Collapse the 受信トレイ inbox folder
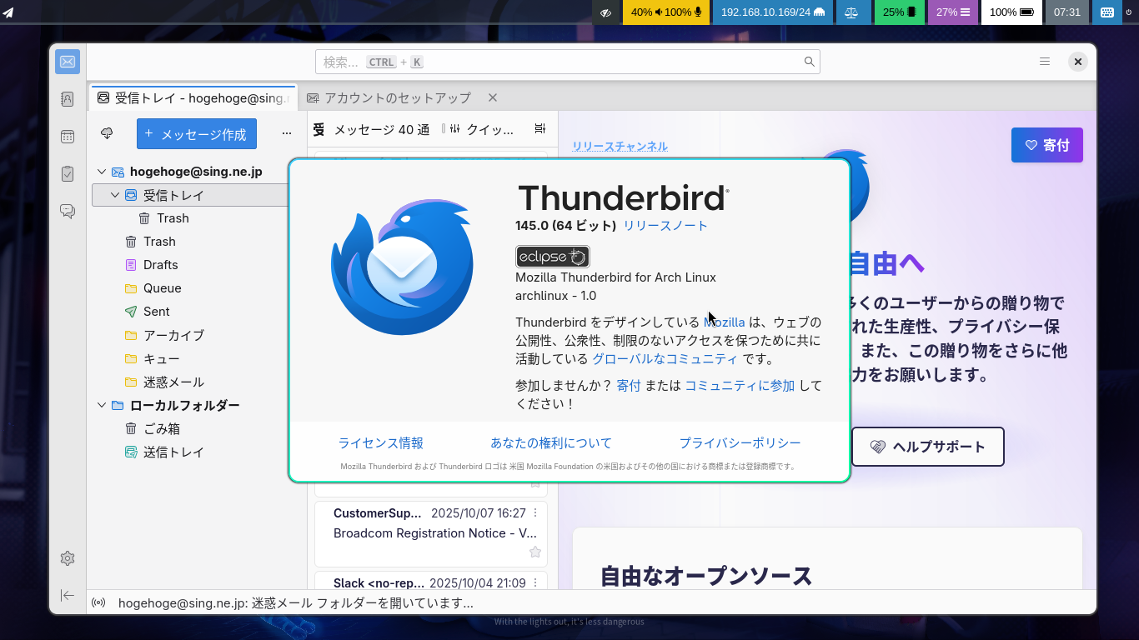The image size is (1139, 640). pyautogui.click(x=115, y=195)
